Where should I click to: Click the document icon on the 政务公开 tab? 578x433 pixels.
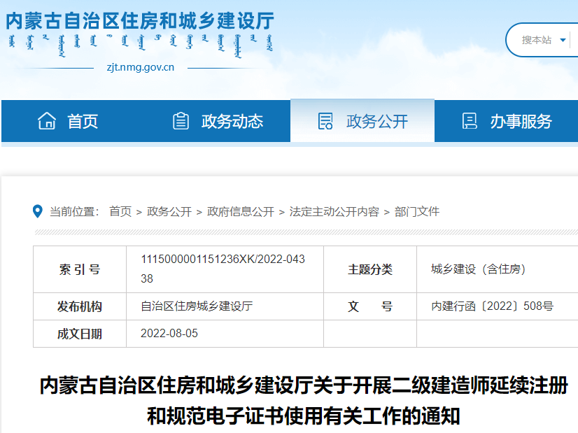click(x=326, y=120)
